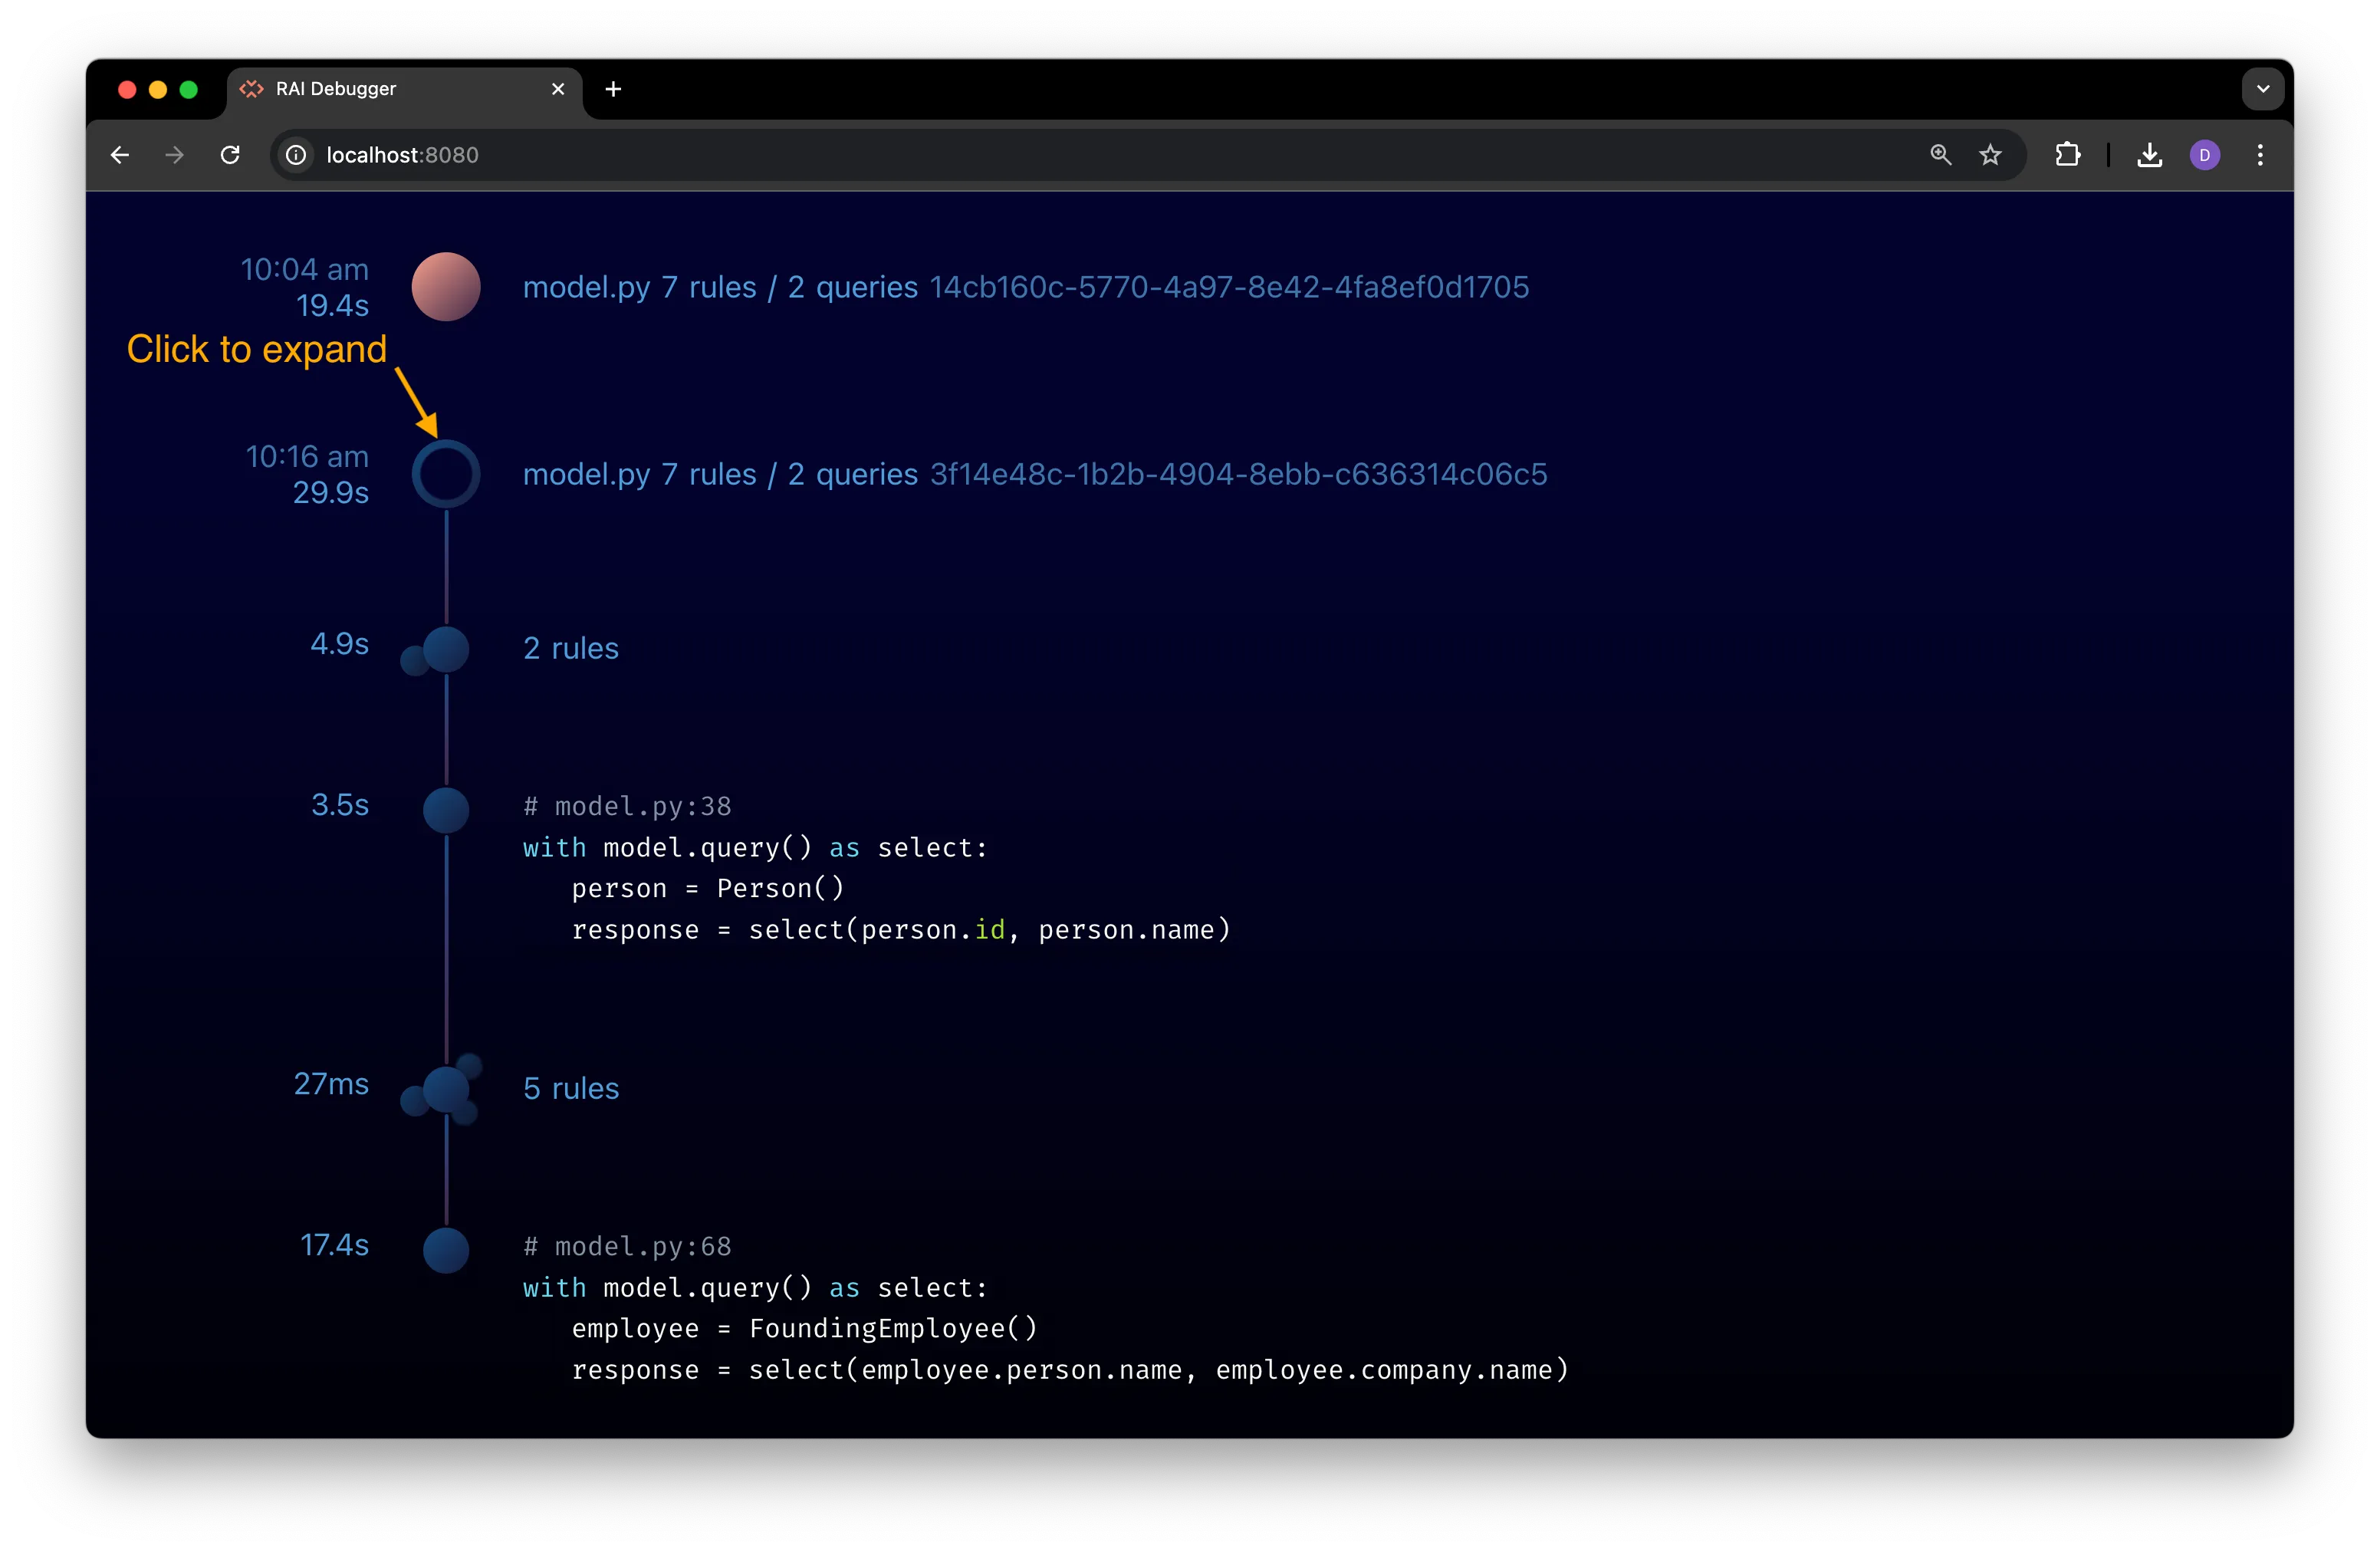Screen dimensions: 2380x1552
Task: Close the RAI Debugger tab
Action: pos(558,89)
